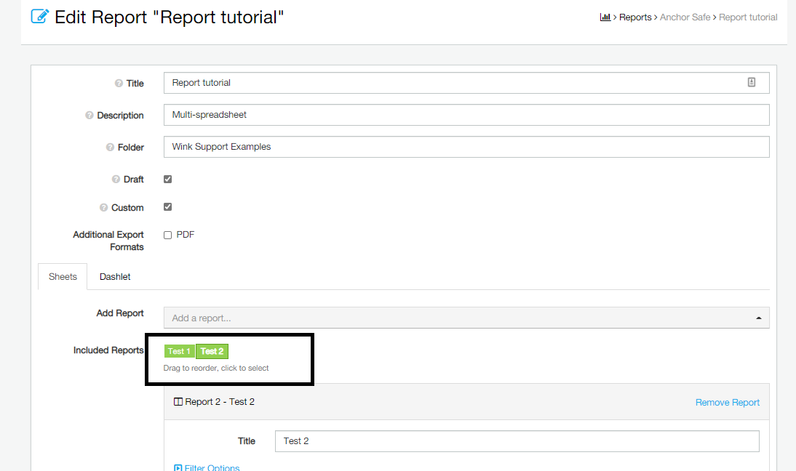Select the Test 1 included report tag
This screenshot has width=796, height=471.
(x=179, y=351)
